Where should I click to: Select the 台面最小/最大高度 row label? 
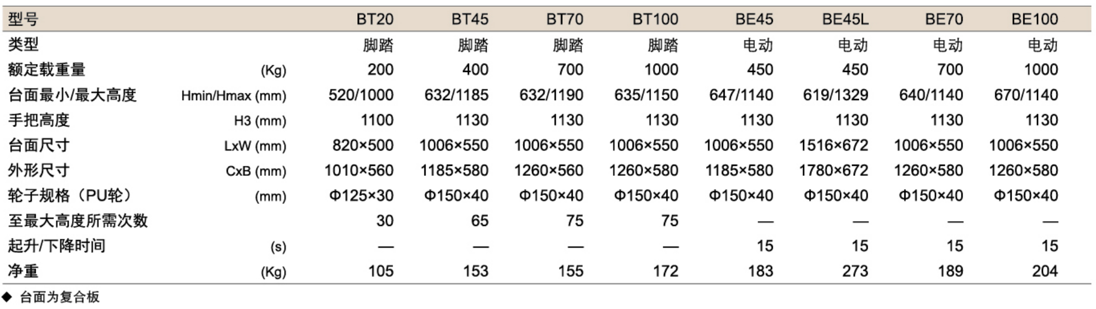[72, 95]
